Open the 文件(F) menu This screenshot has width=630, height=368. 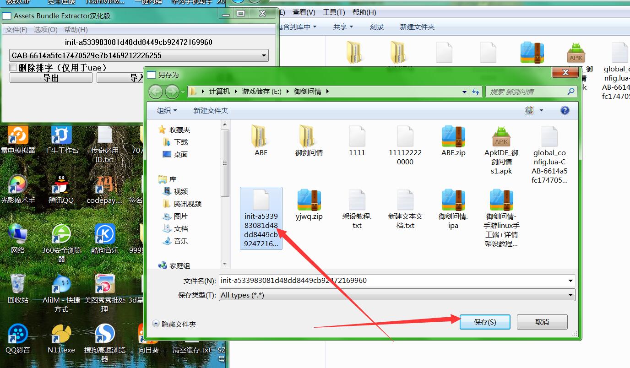(16, 30)
